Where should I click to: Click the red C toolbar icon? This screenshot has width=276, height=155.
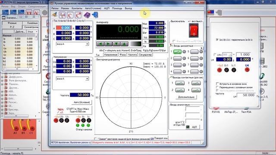pos(70,15)
